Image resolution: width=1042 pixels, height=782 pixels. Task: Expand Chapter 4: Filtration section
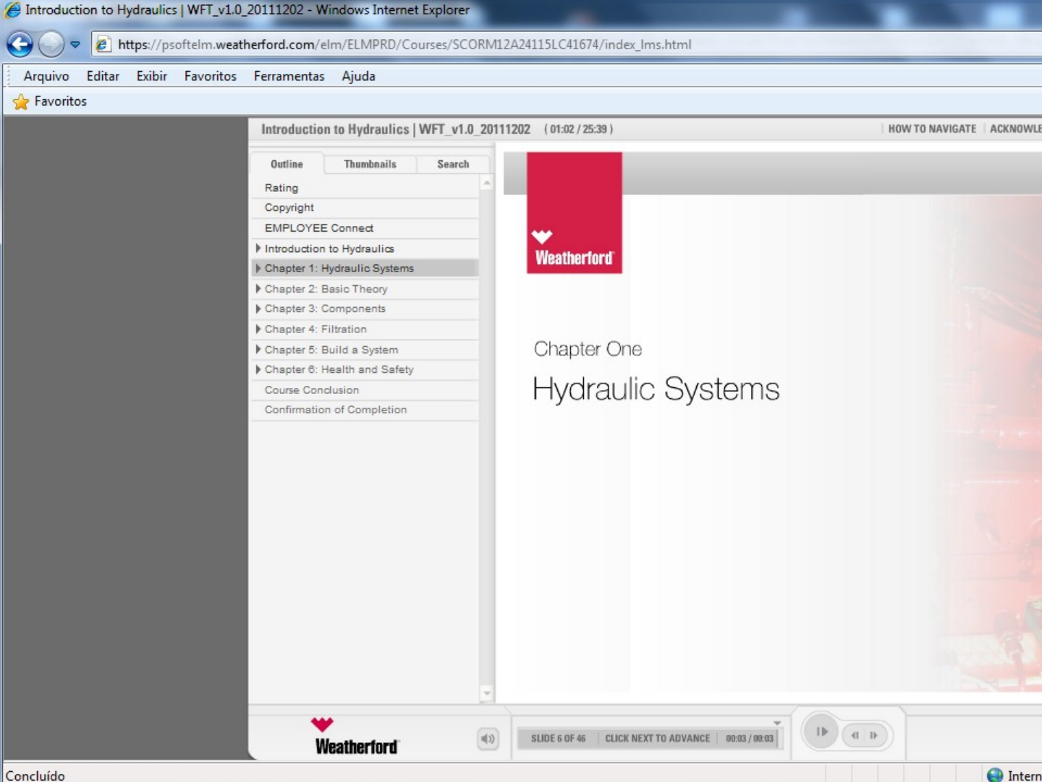[x=258, y=329]
